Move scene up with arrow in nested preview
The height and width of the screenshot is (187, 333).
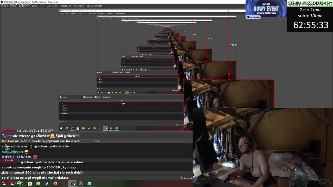(x=66, y=122)
